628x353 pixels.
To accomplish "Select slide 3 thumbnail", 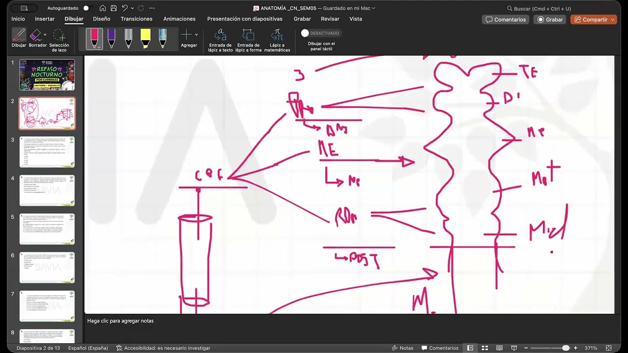I will 47,152.
